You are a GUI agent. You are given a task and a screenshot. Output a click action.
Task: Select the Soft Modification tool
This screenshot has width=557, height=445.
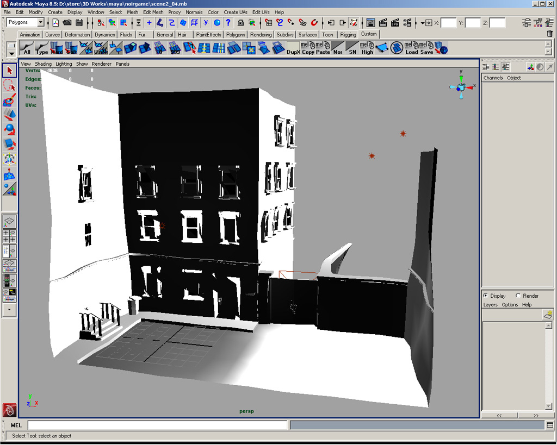(x=10, y=173)
